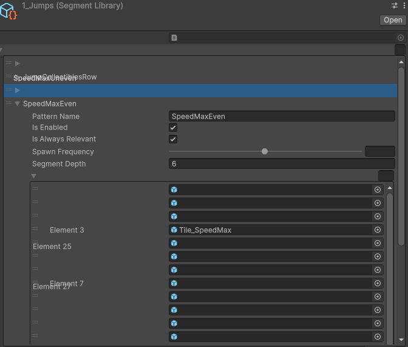Viewport: 408px width, 347px height.
Task: Click drag handle of the SpeedMaxEven entry
Action: (x=8, y=103)
